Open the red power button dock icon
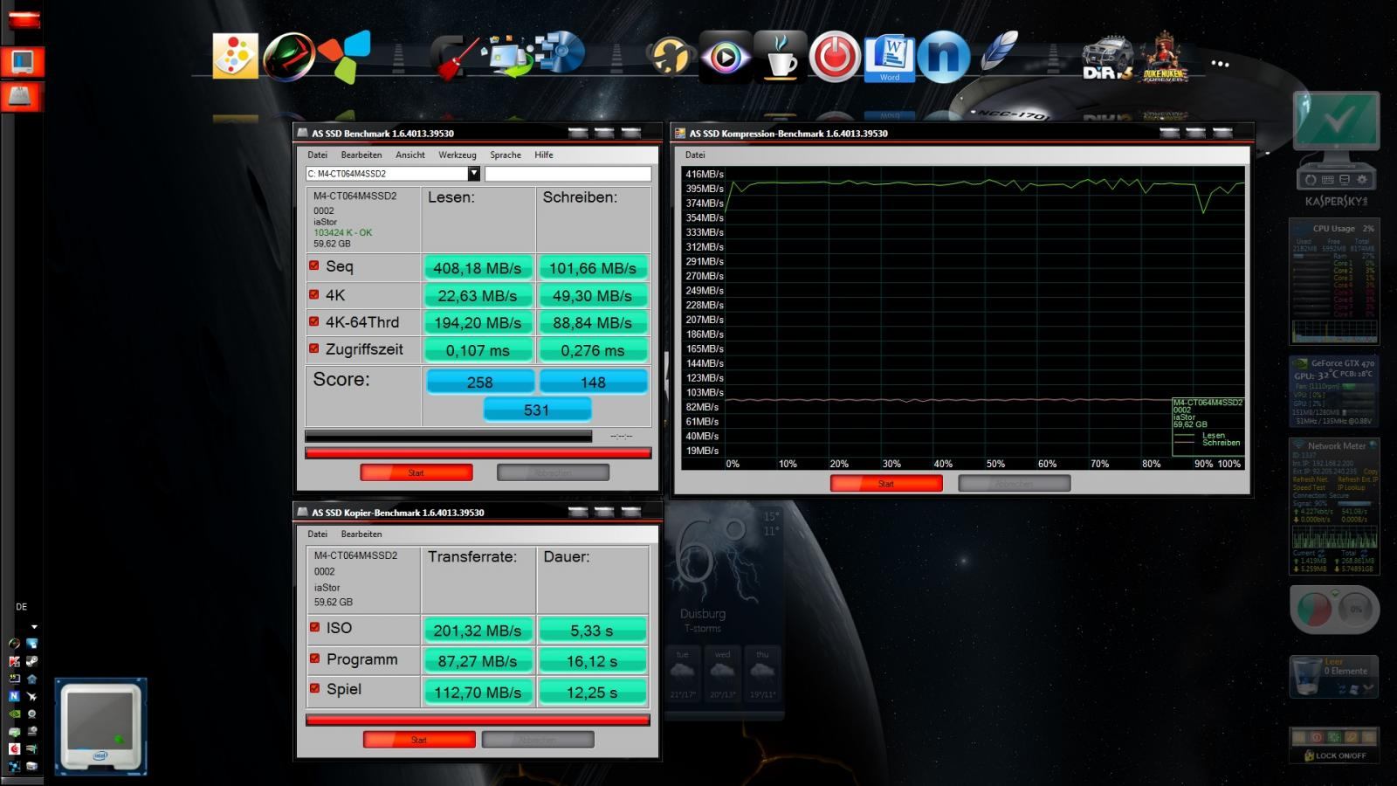1397x786 pixels. pos(835,57)
